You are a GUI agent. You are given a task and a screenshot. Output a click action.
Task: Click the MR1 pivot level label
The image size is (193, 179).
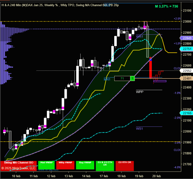click(x=107, y=79)
